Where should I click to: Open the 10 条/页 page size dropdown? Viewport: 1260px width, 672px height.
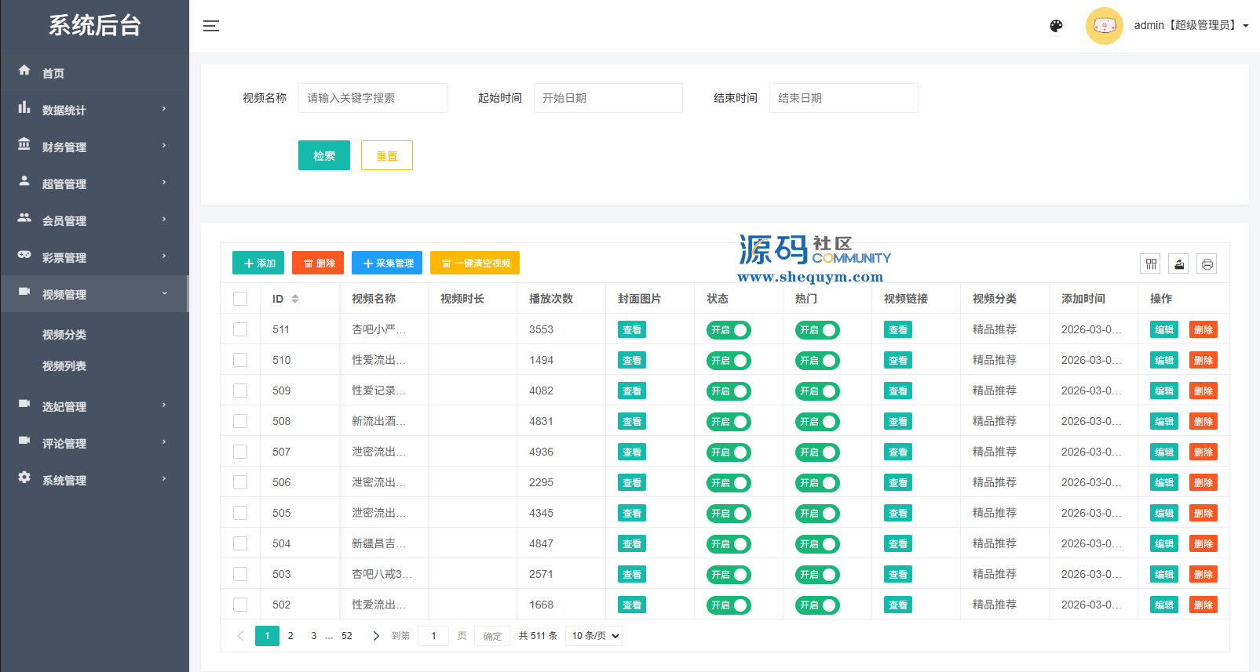point(595,636)
